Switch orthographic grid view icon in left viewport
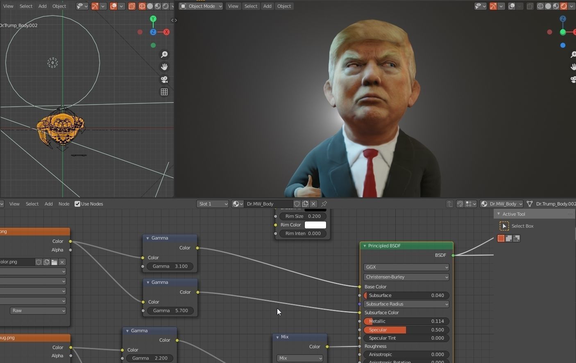Image resolution: width=576 pixels, height=363 pixels. pyautogui.click(x=164, y=92)
